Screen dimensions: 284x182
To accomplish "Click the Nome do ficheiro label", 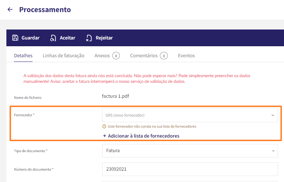I will 28,97.
